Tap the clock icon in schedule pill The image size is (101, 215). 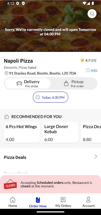point(38,97)
